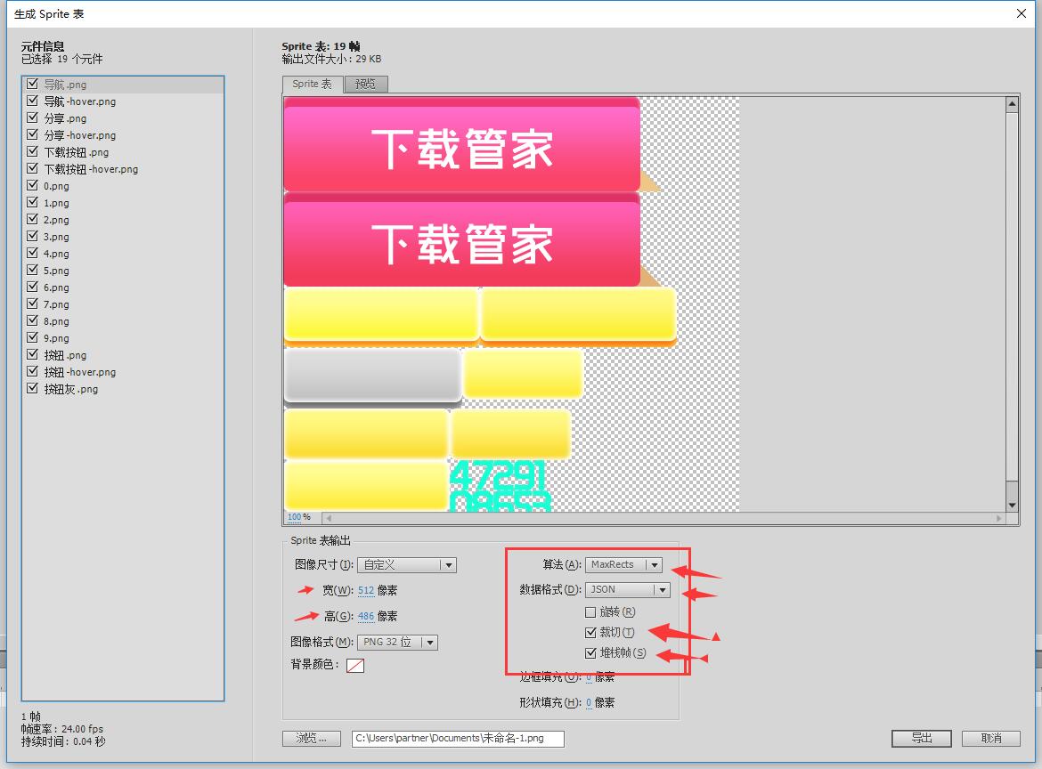This screenshot has height=769, width=1042.
Task: Open the 数据格式 JSON dropdown
Action: 627,590
